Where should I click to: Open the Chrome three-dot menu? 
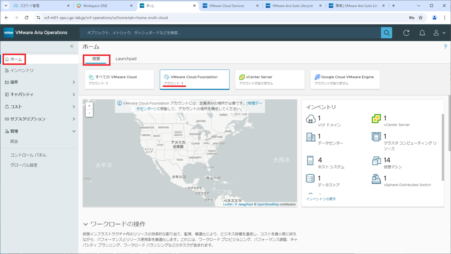point(445,17)
